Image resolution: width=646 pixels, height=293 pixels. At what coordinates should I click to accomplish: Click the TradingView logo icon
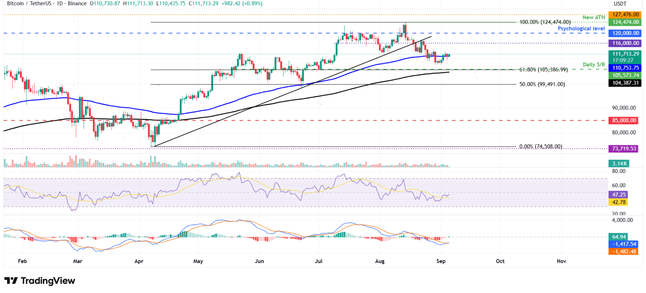coord(11,281)
